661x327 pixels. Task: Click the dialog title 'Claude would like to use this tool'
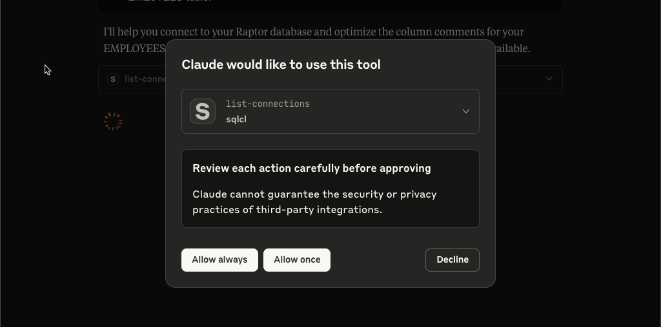coord(281,64)
